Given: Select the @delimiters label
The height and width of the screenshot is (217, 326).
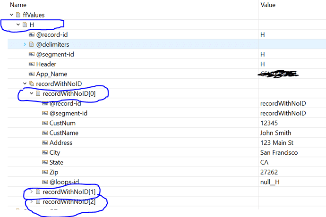Looking at the screenshot, I should pyautogui.click(x=52, y=44).
